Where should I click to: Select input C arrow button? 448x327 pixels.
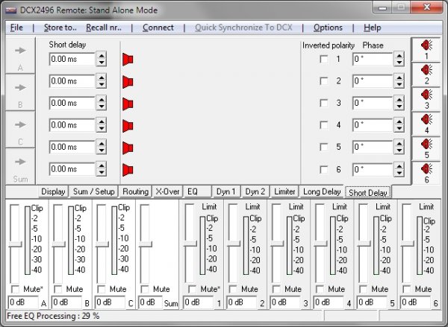point(20,130)
